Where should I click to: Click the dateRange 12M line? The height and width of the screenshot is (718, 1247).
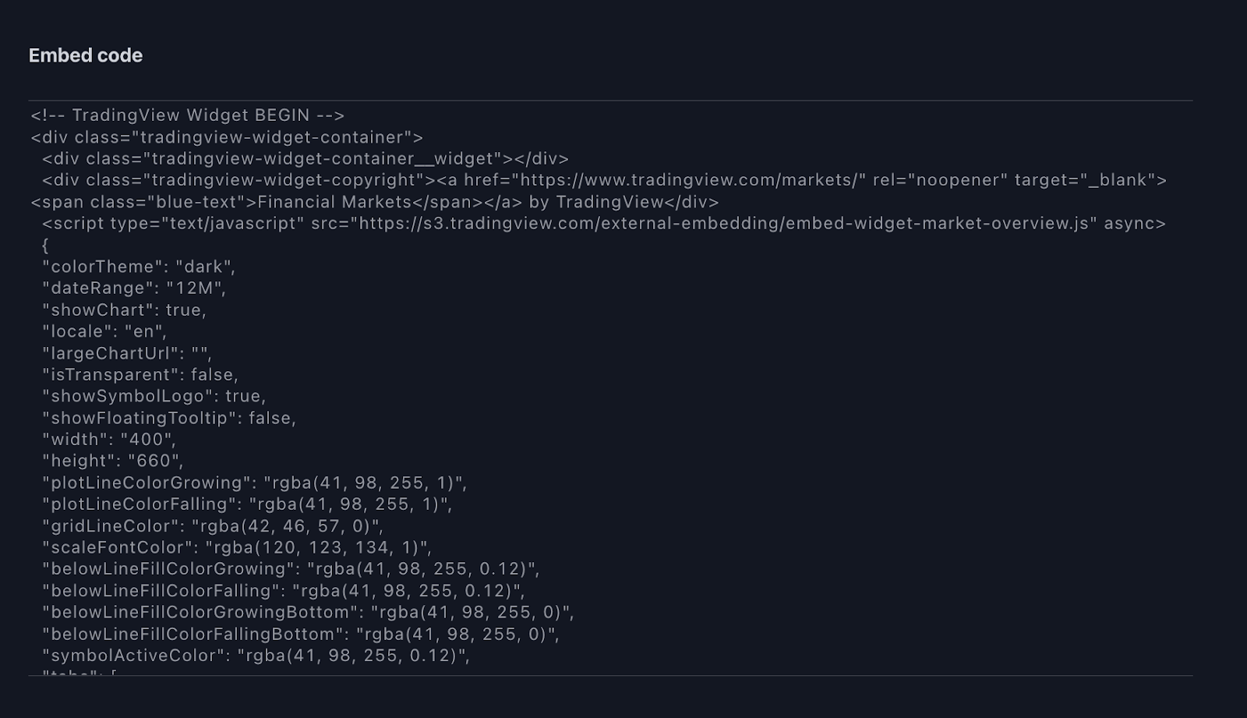(x=134, y=288)
